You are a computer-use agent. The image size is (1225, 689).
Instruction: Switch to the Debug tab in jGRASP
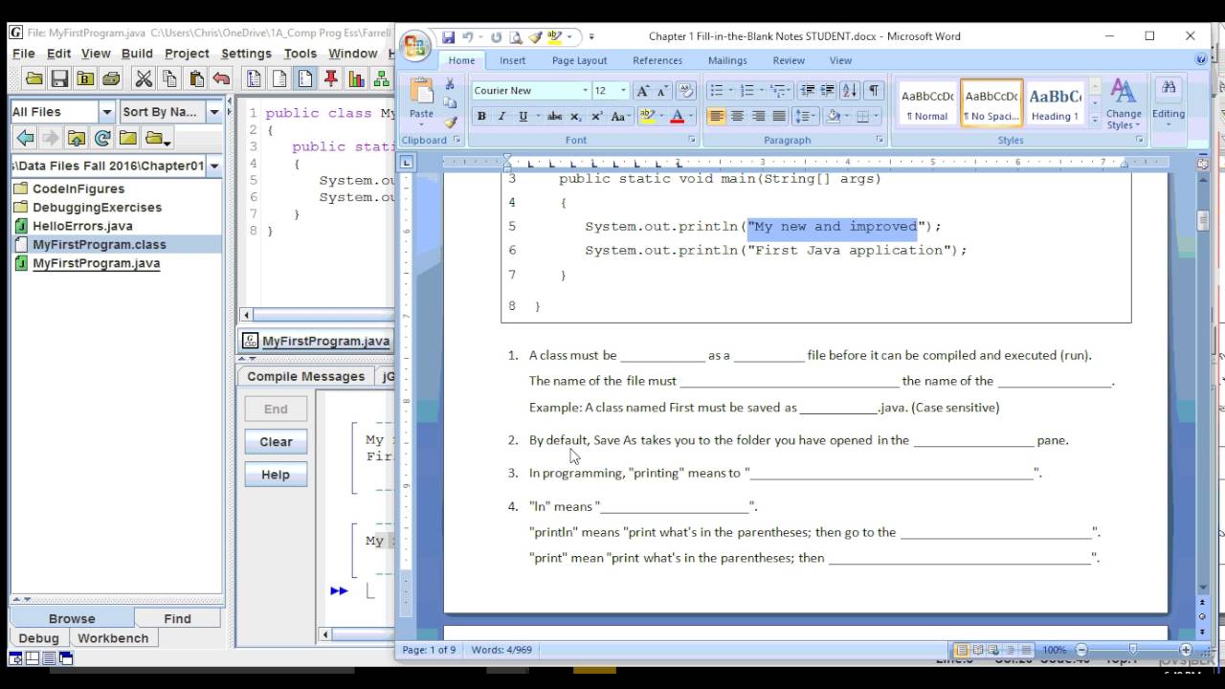[38, 638]
